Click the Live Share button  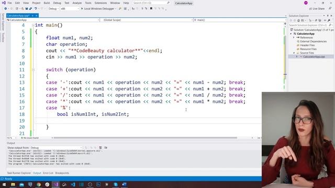pos(317,9)
